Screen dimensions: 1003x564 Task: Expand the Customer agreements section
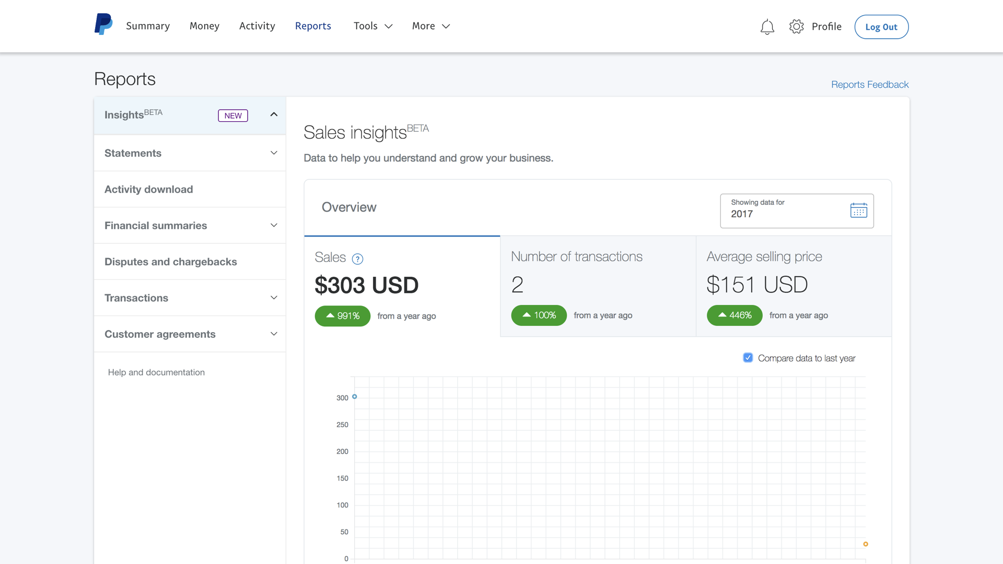pos(274,334)
